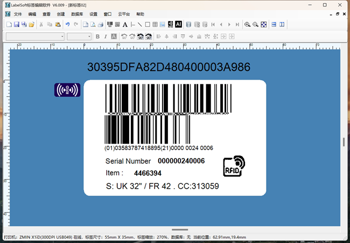This screenshot has width=350, height=243.
Task: Toggle bold text formatting
Action: (97, 37)
